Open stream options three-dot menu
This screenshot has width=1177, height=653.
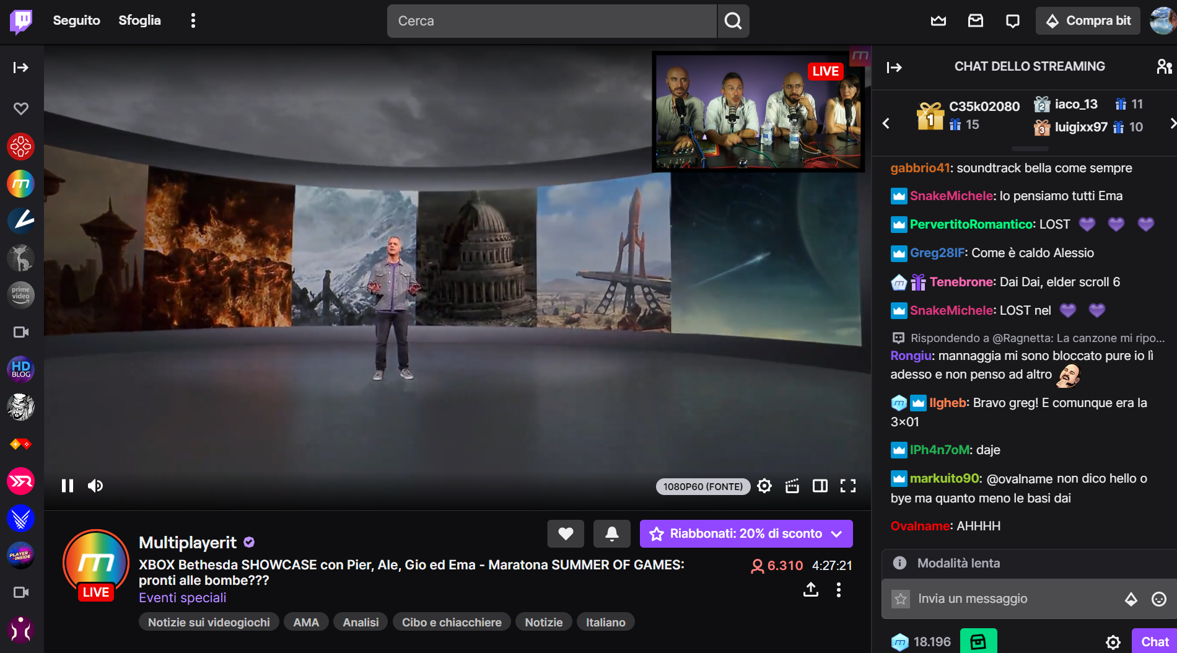tap(839, 589)
